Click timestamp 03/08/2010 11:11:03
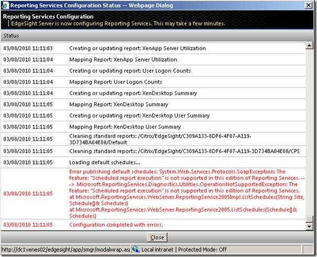This screenshot has height=257, width=317. point(28,49)
